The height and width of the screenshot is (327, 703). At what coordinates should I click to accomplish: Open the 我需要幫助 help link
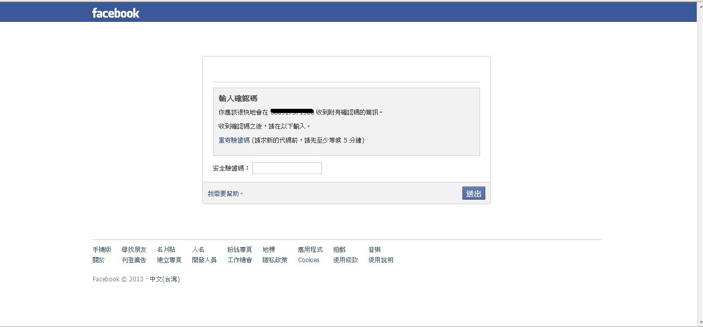[226, 194]
